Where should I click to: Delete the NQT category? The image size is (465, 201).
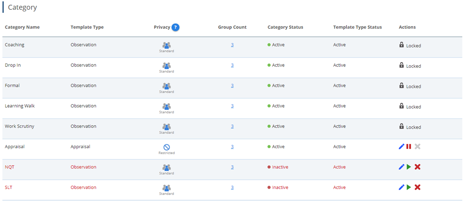point(417,167)
